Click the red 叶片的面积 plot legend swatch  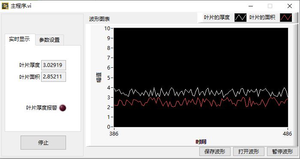point(286,17)
